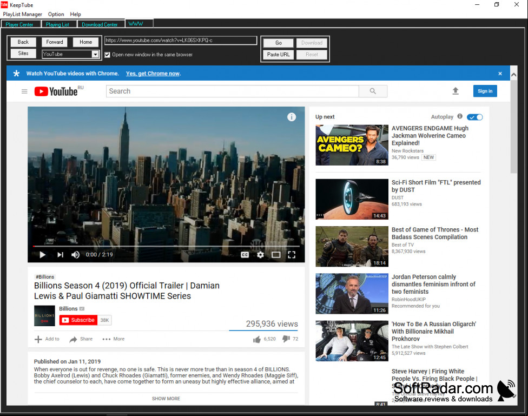Open the RobinHoodUKIP channel link
This screenshot has height=416, width=528.
[408, 300]
